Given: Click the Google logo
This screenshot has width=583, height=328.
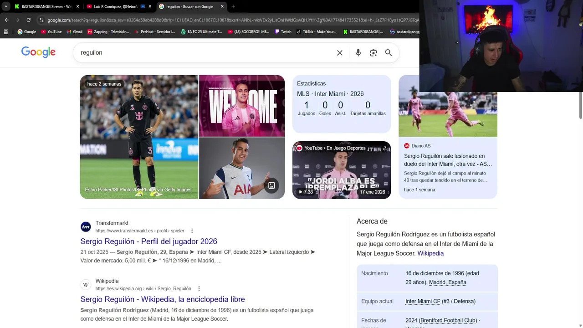Looking at the screenshot, I should point(38,52).
